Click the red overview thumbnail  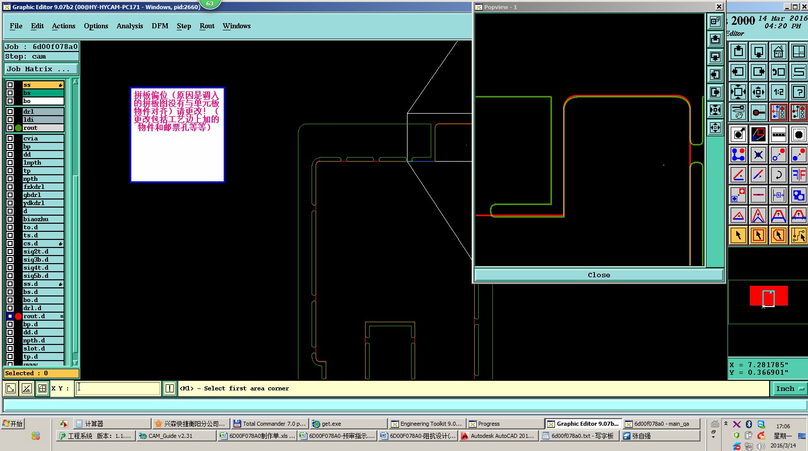pyautogui.click(x=768, y=296)
